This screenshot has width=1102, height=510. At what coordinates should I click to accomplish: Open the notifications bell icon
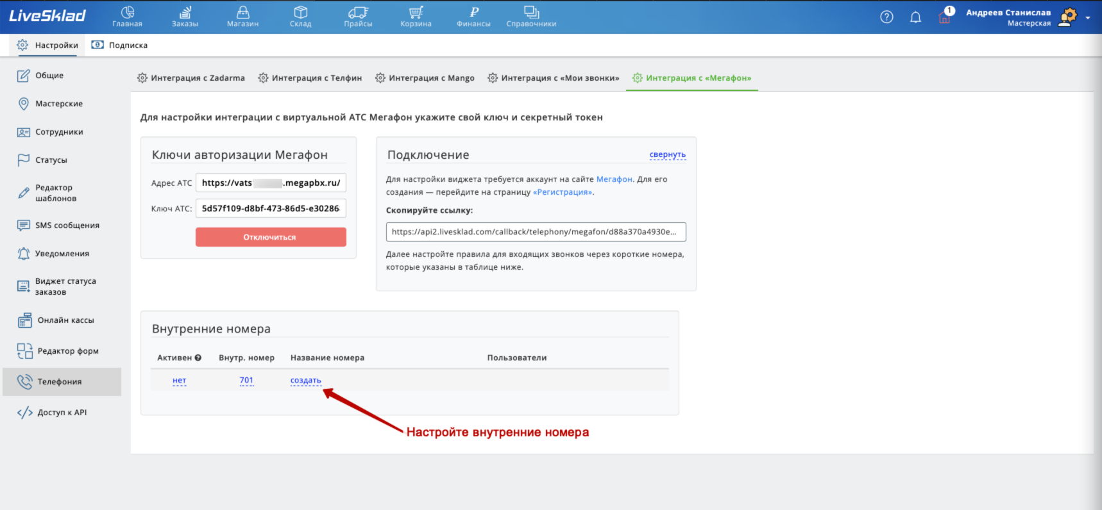[x=915, y=17]
